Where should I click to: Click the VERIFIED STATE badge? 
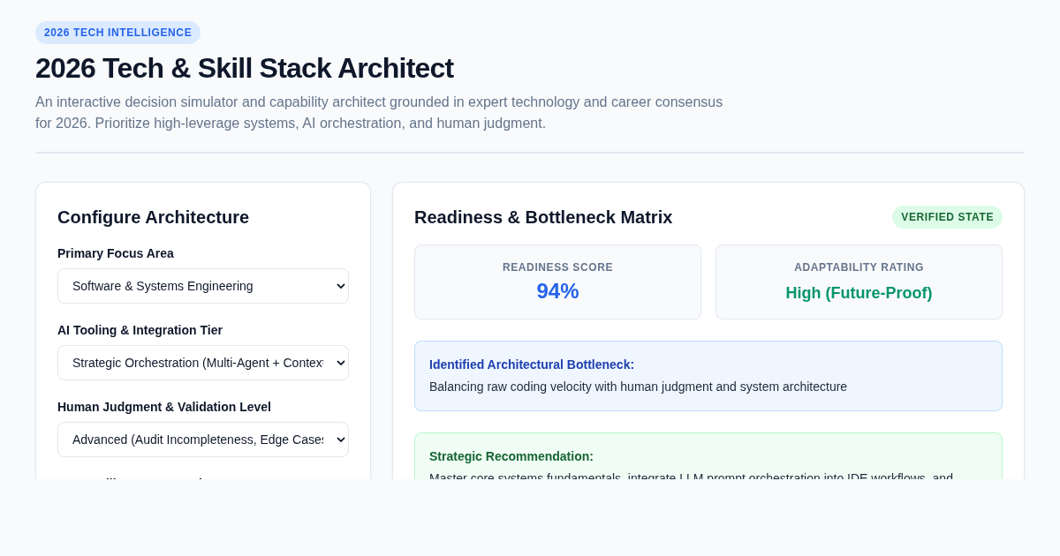tap(947, 217)
